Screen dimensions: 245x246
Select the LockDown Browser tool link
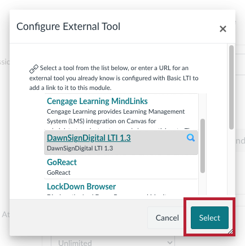(81, 187)
